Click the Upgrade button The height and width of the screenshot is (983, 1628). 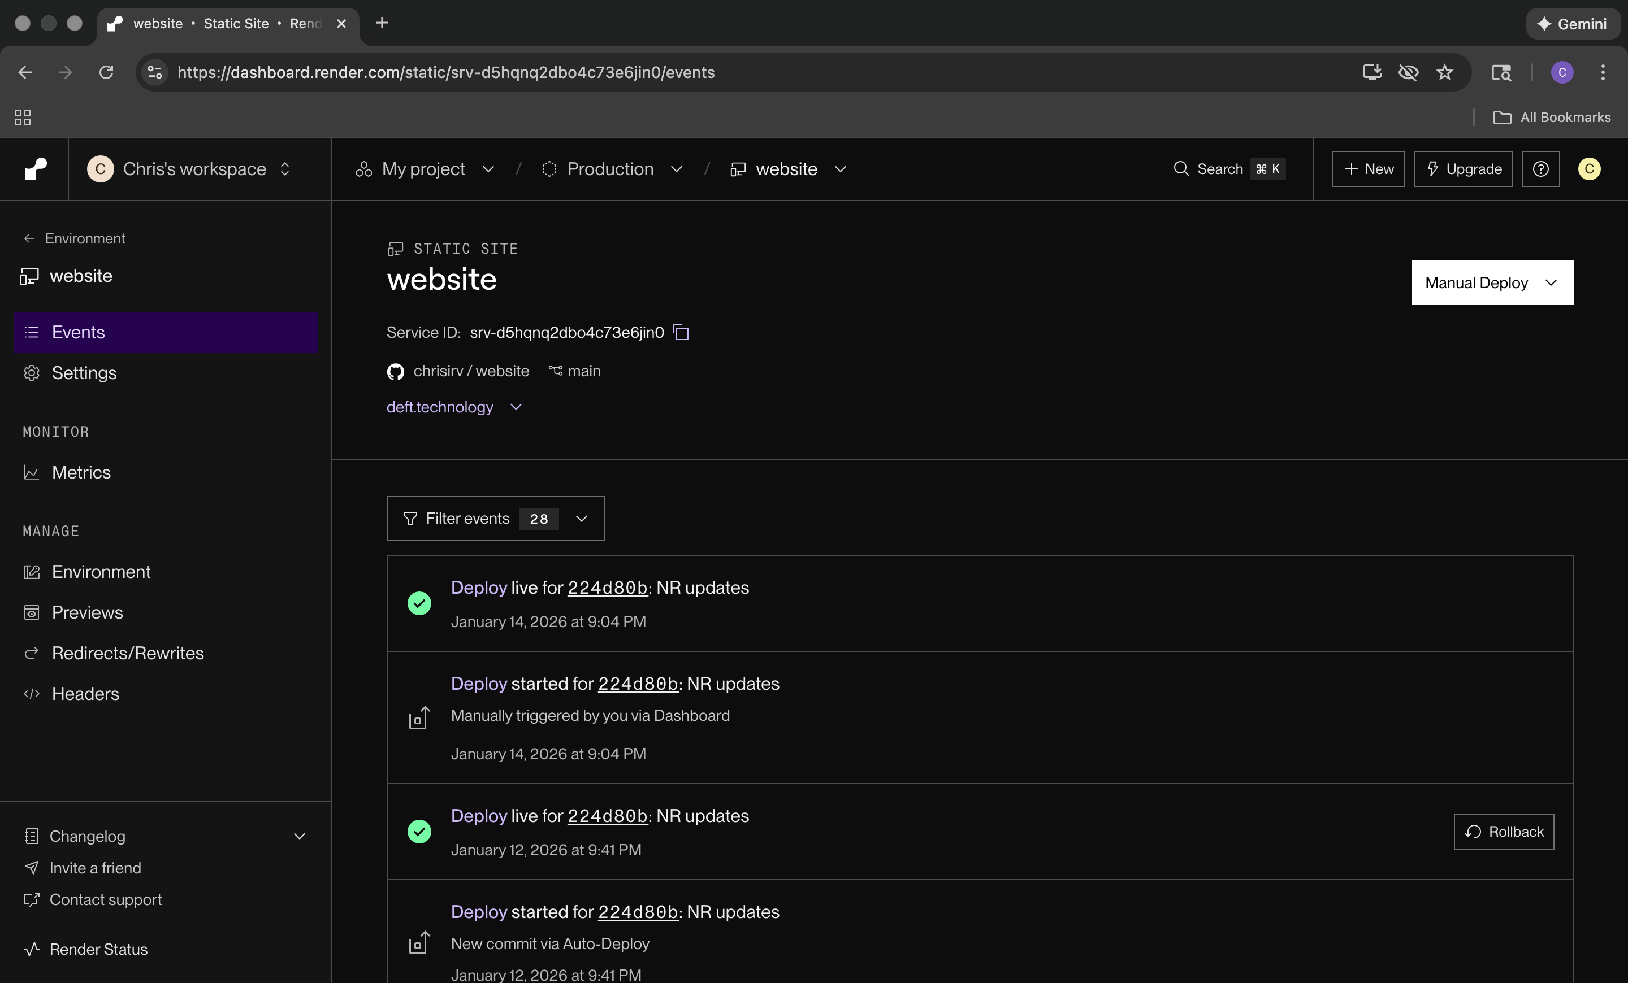1462,169
